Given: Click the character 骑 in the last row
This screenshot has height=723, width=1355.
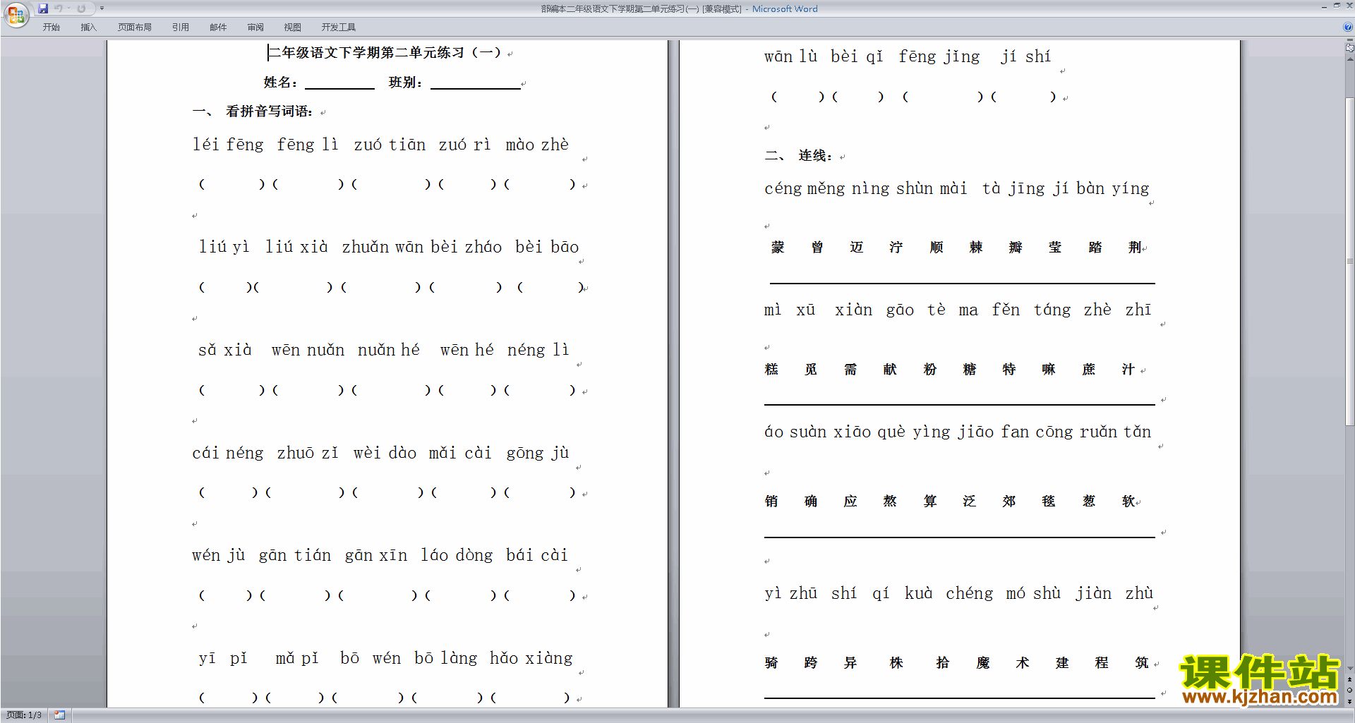Looking at the screenshot, I should tap(771, 663).
